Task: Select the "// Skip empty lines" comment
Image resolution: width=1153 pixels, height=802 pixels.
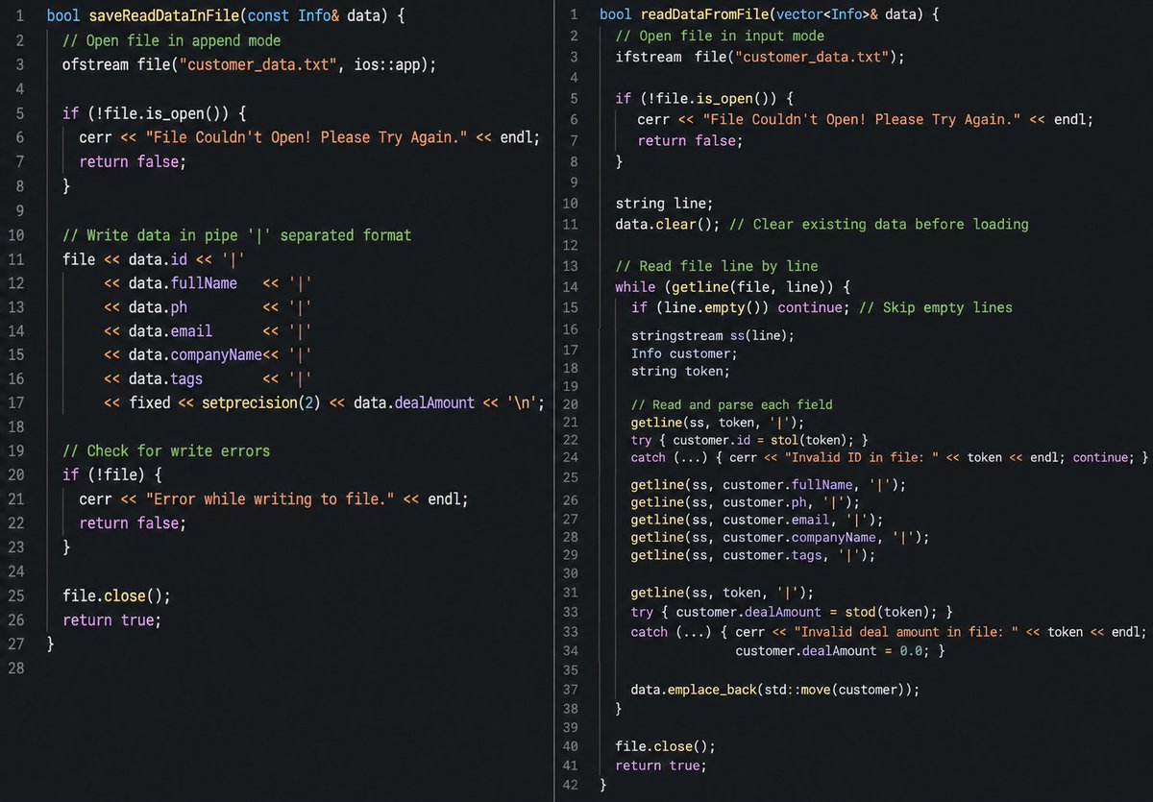Action: (935, 308)
